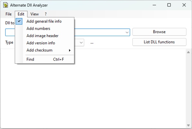The image size is (192, 129).
Task: Open the View menu
Action: (34, 14)
